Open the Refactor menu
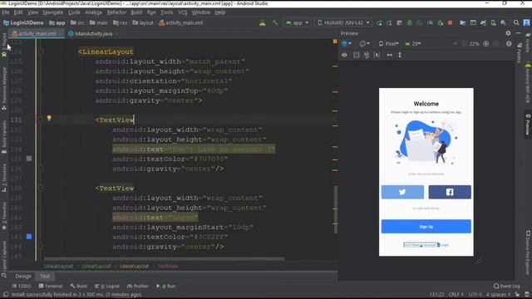Viewport: 532px width, 299px height. point(116,12)
